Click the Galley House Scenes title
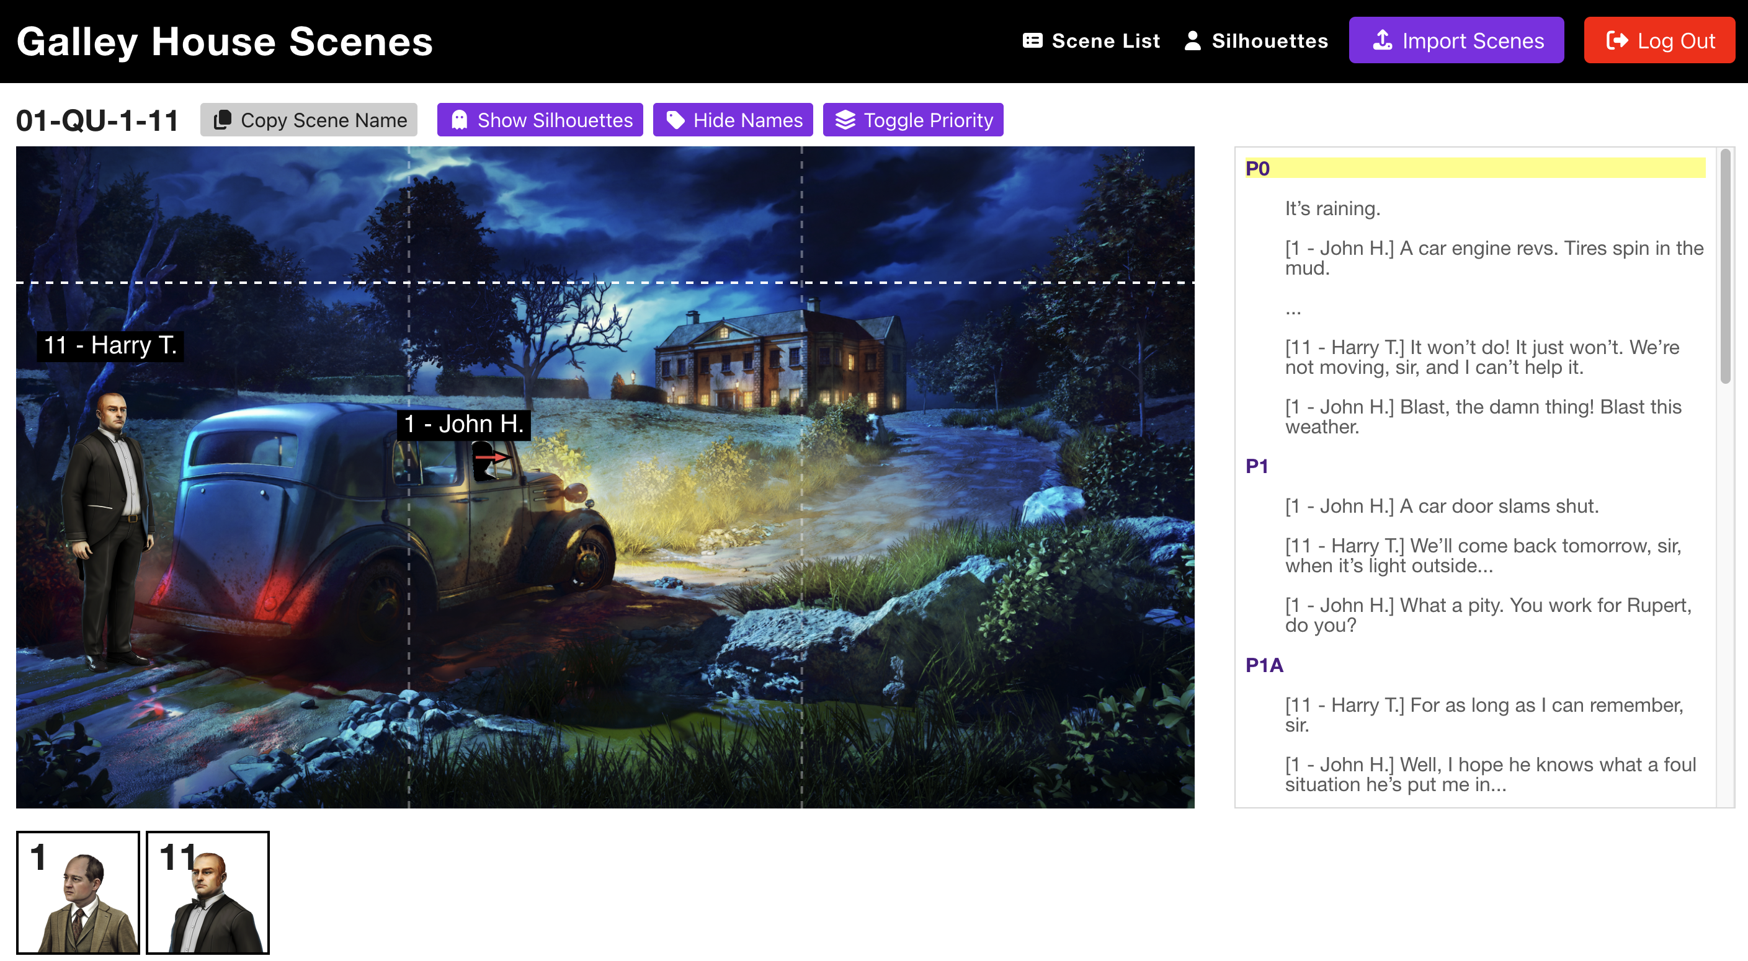The height and width of the screenshot is (961, 1748). tap(225, 42)
